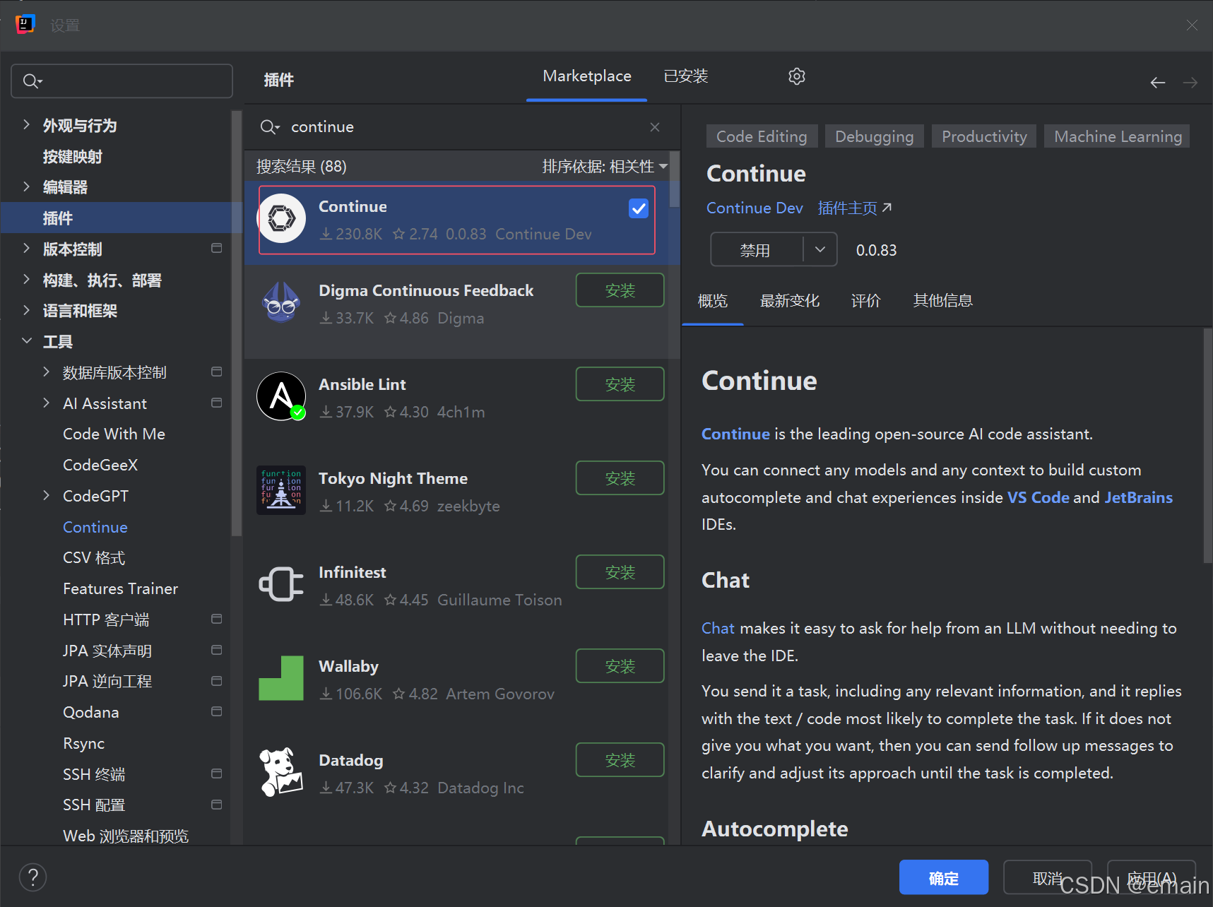Clear the plugin search field
The image size is (1213, 907).
coord(654,127)
